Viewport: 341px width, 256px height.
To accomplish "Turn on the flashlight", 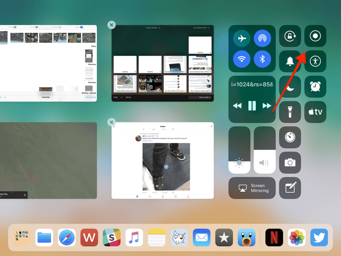I will click(290, 112).
